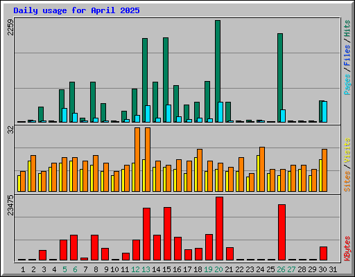The height and width of the screenshot is (277, 355).
Task: Click day 30 on the date axis
Action: pos(322,269)
